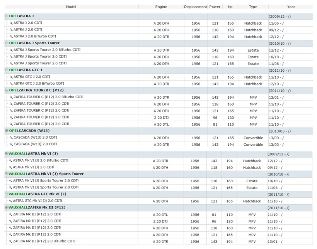Click magnifier icon for ASTRA GTC Mk VI (J) 2.0 CDTi

pyautogui.click(x=10, y=201)
